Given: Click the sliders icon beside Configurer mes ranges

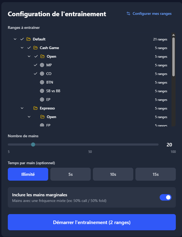Looking at the screenshot, I should 128,13.
